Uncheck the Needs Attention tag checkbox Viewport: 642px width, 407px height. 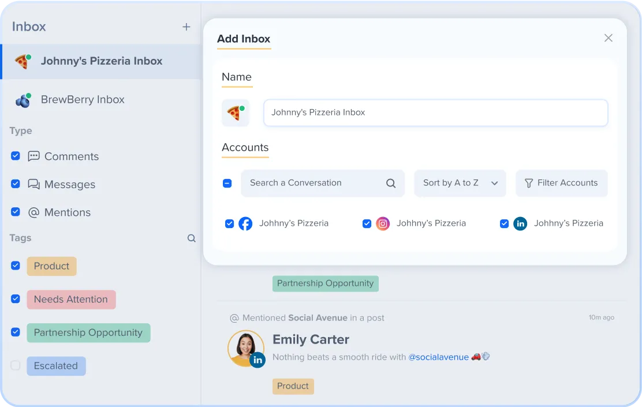point(16,299)
